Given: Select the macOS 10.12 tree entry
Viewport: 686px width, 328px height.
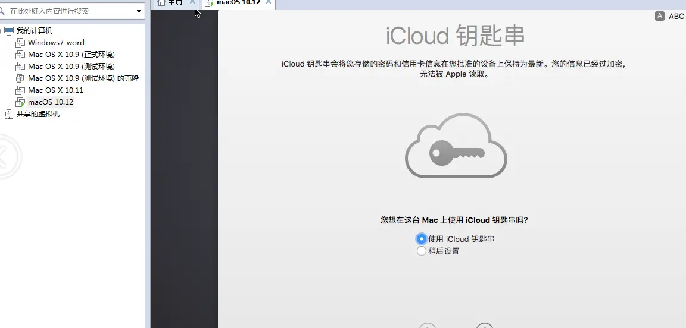Looking at the screenshot, I should [x=51, y=102].
